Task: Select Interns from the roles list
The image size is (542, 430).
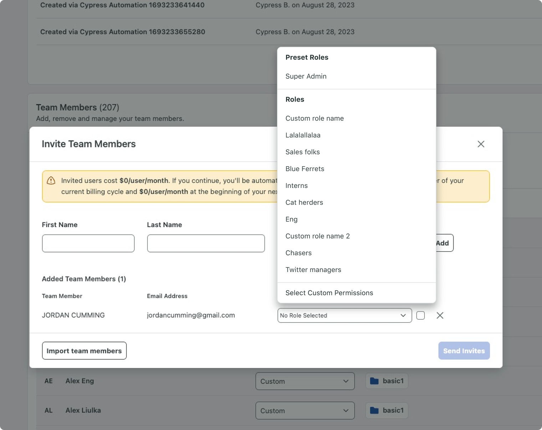Action: click(296, 185)
